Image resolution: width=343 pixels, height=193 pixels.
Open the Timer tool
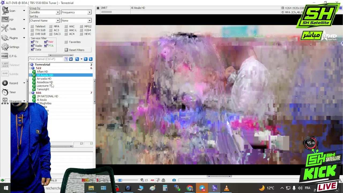(9, 92)
